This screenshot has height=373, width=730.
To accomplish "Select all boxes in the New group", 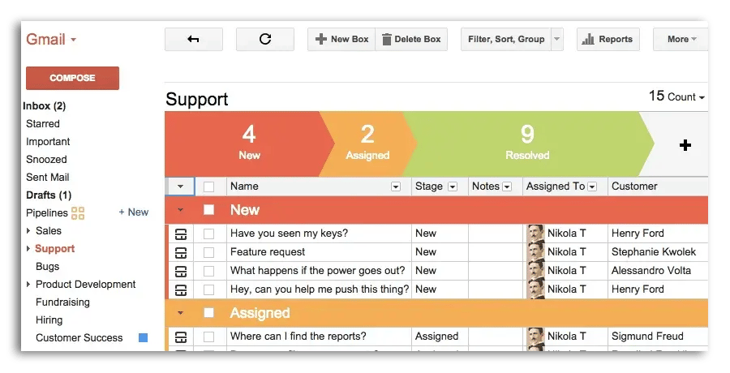I will pyautogui.click(x=209, y=210).
